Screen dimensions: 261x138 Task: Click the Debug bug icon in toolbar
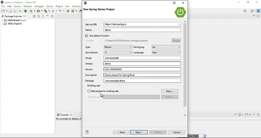pos(31,11)
